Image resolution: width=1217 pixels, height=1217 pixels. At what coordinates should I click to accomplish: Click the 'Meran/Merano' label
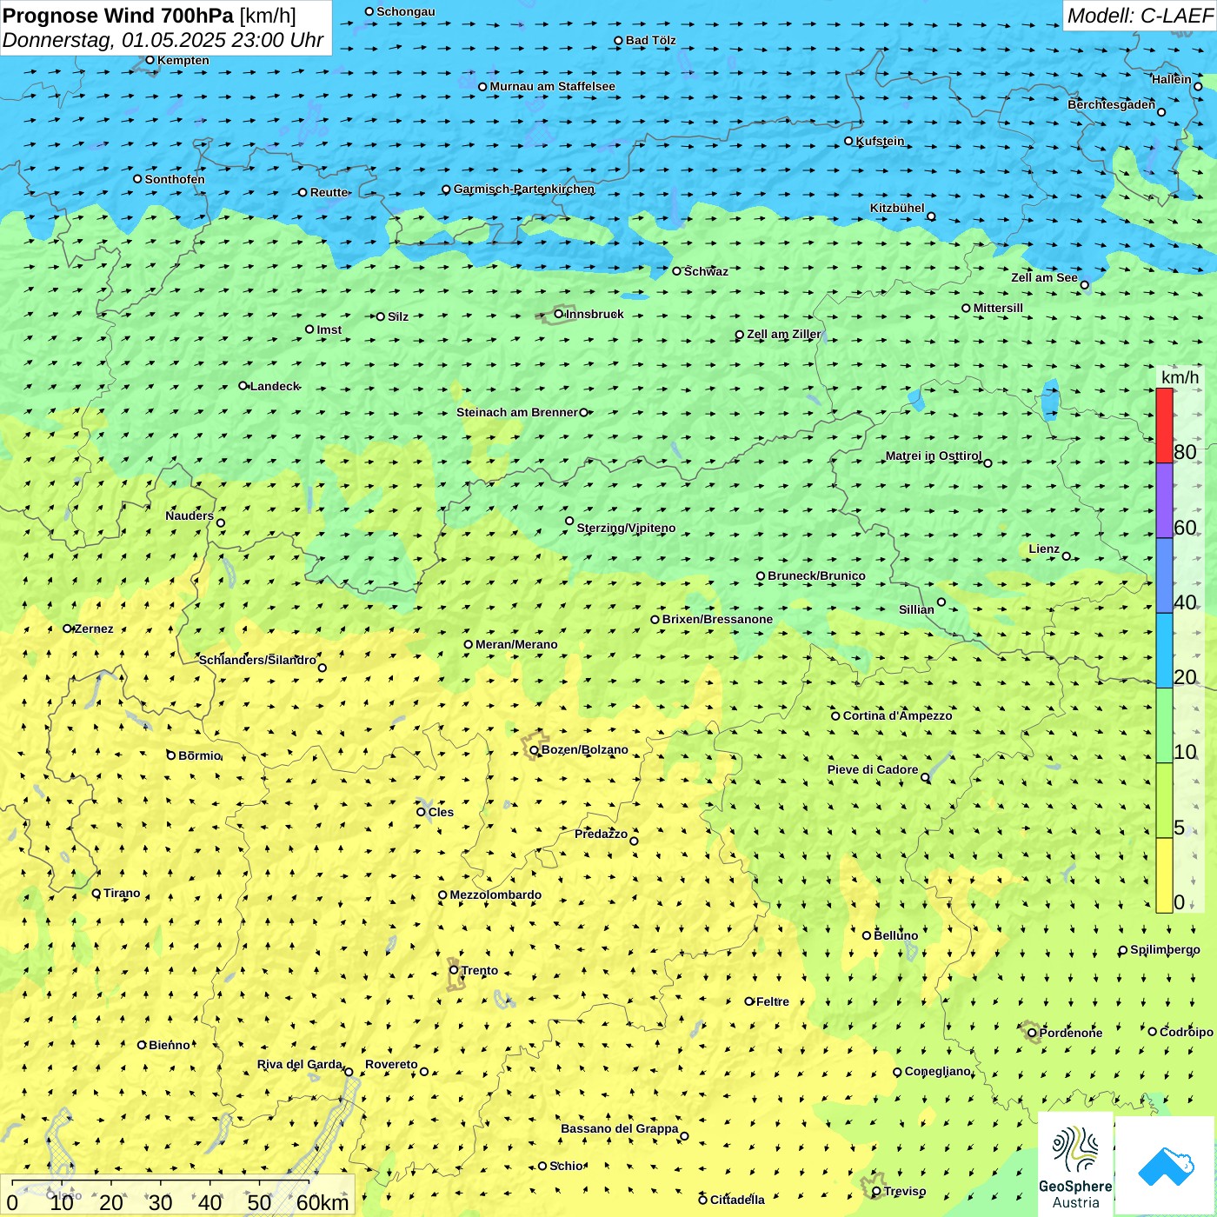(516, 644)
